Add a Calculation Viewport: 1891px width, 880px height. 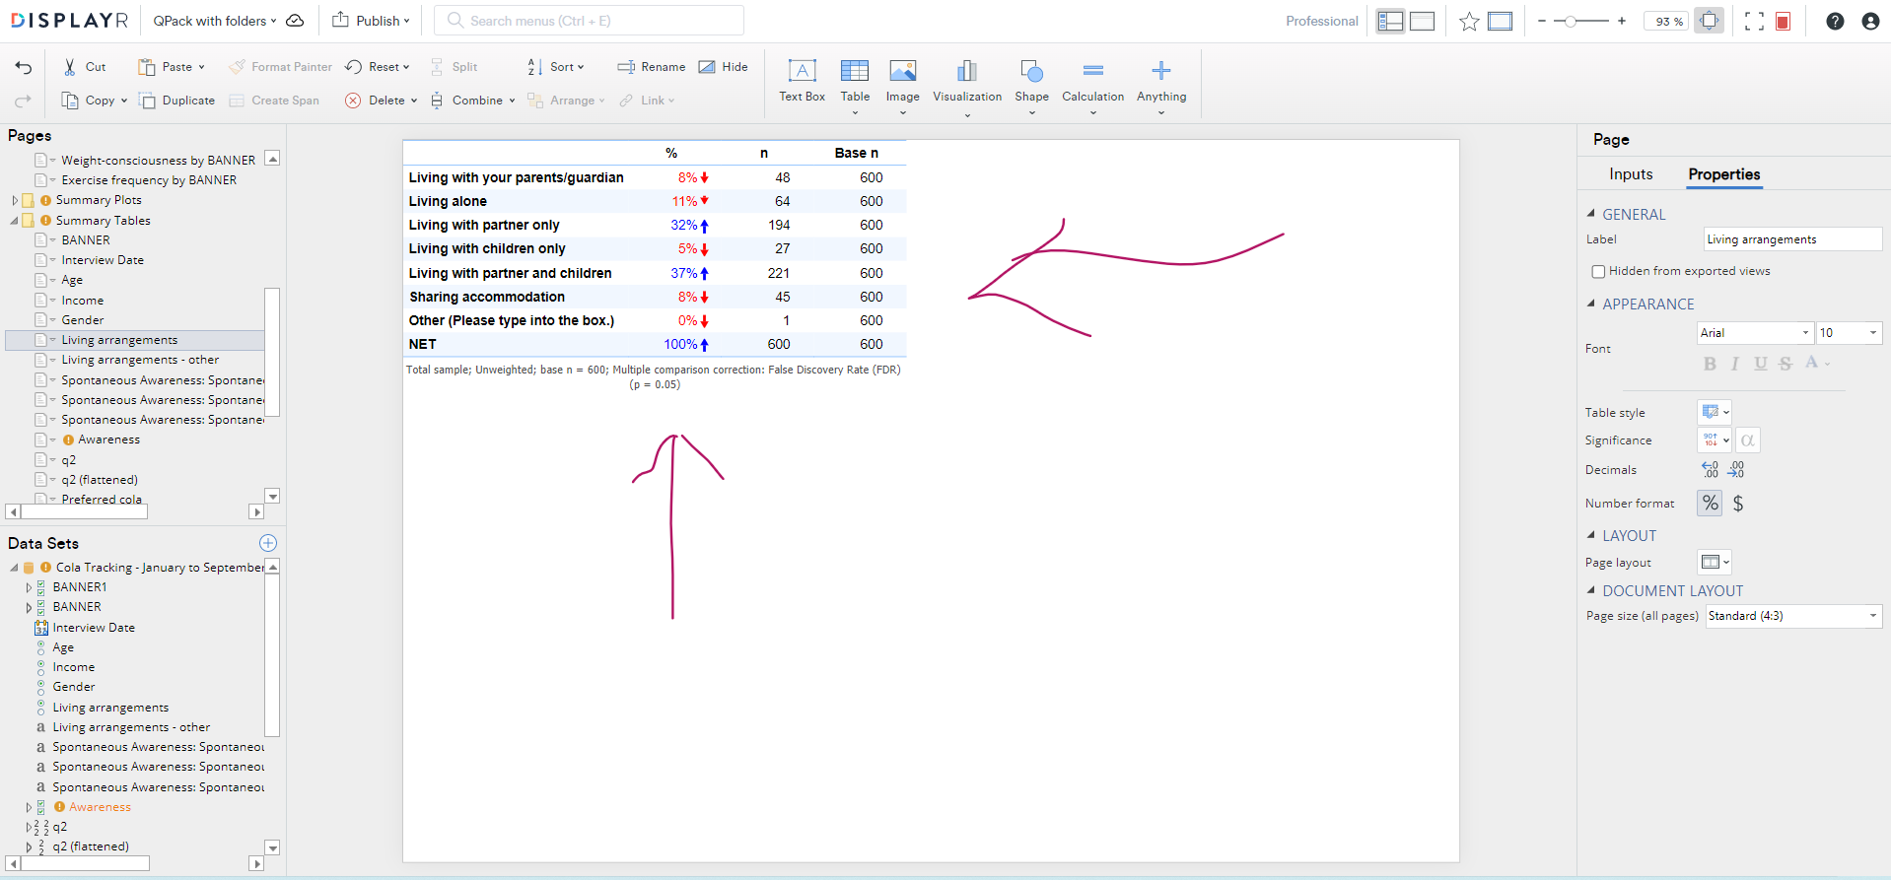pyautogui.click(x=1092, y=85)
